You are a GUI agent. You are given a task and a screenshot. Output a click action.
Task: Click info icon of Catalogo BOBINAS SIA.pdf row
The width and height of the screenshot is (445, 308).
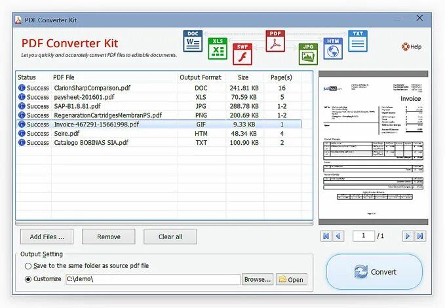(22, 142)
